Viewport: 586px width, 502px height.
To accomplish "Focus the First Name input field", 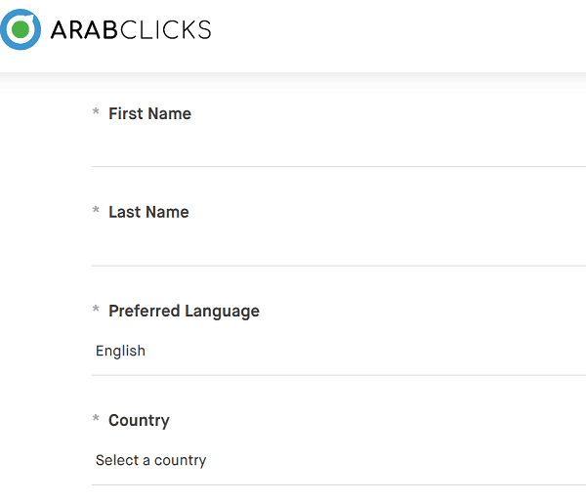I will point(339,147).
